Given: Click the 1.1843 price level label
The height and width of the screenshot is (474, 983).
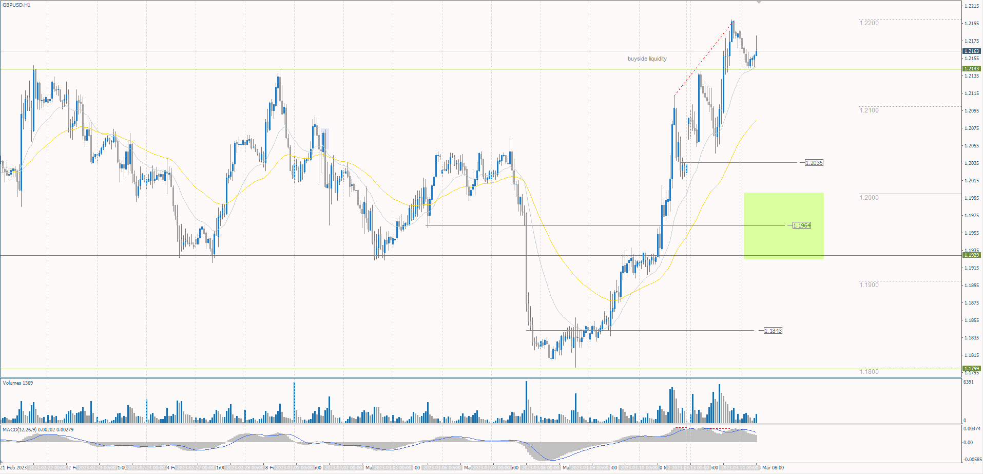Looking at the screenshot, I should [x=773, y=331].
